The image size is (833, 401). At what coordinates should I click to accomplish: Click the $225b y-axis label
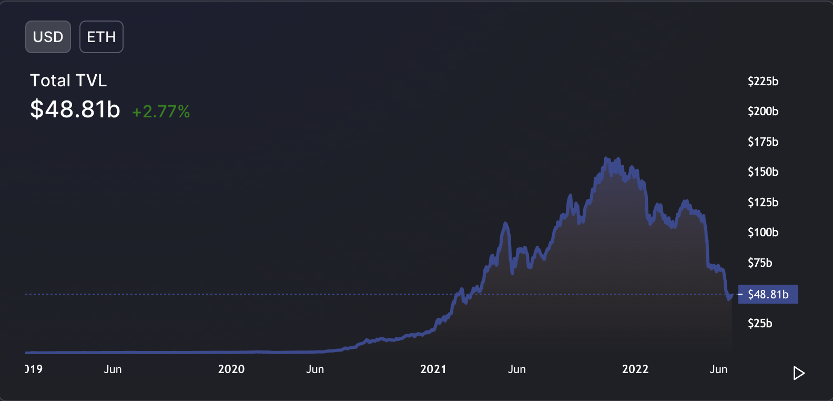coord(763,81)
